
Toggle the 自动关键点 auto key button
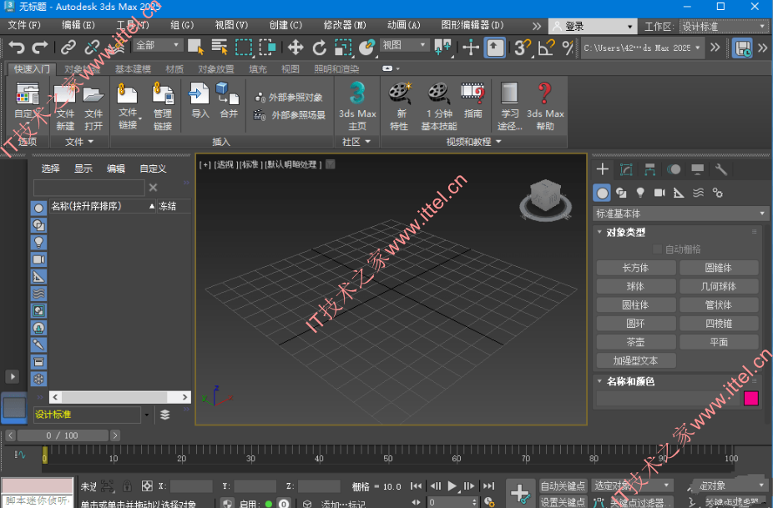pos(563,485)
